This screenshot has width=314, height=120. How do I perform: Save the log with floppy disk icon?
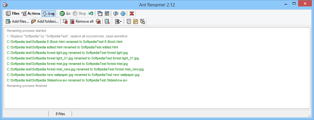(136, 21)
